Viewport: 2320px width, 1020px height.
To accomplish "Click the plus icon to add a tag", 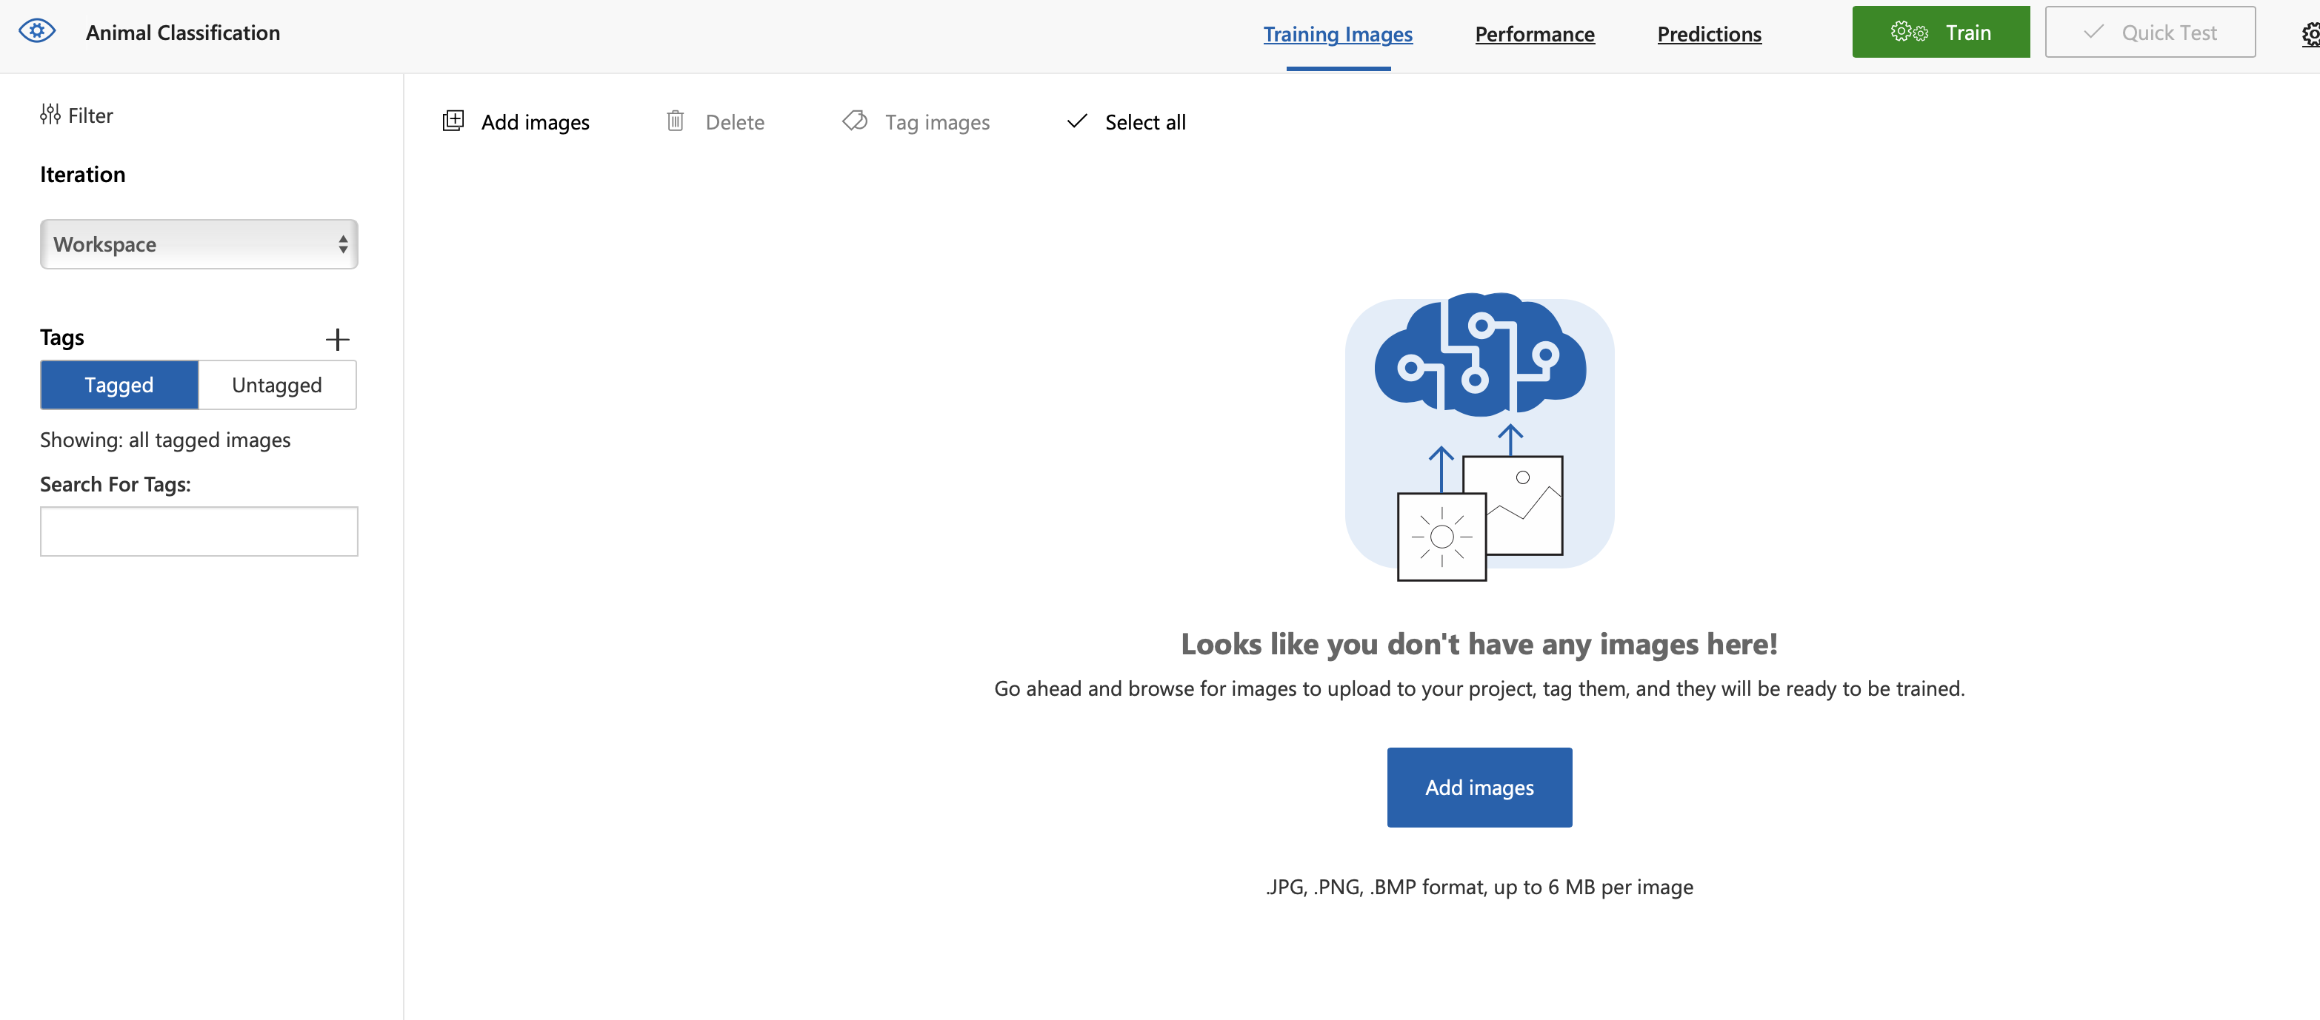I will click(337, 340).
